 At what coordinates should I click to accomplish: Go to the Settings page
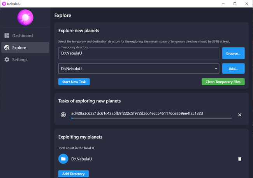[x=19, y=60]
